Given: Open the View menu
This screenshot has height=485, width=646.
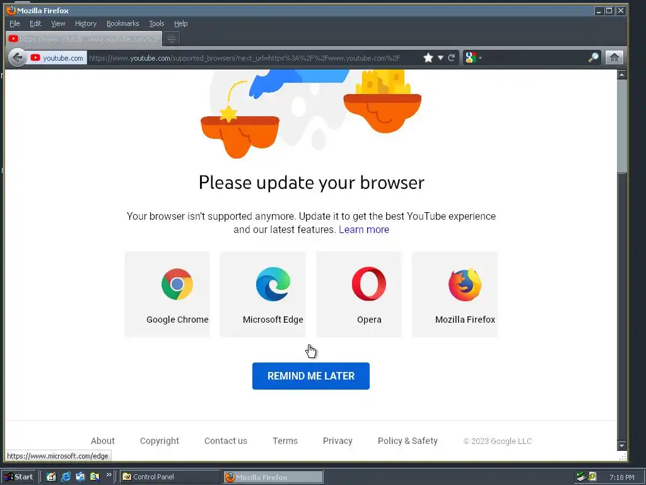Looking at the screenshot, I should [58, 23].
